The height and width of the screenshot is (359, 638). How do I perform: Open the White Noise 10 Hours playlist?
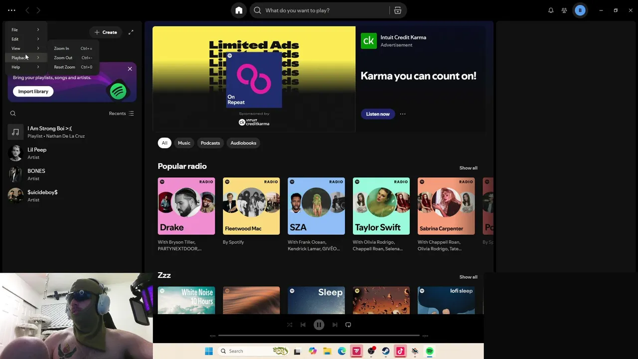[x=186, y=300]
